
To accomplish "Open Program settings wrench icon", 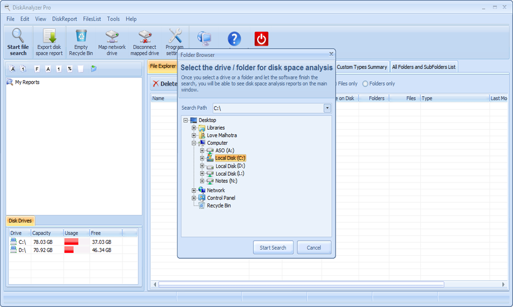I will click(175, 36).
